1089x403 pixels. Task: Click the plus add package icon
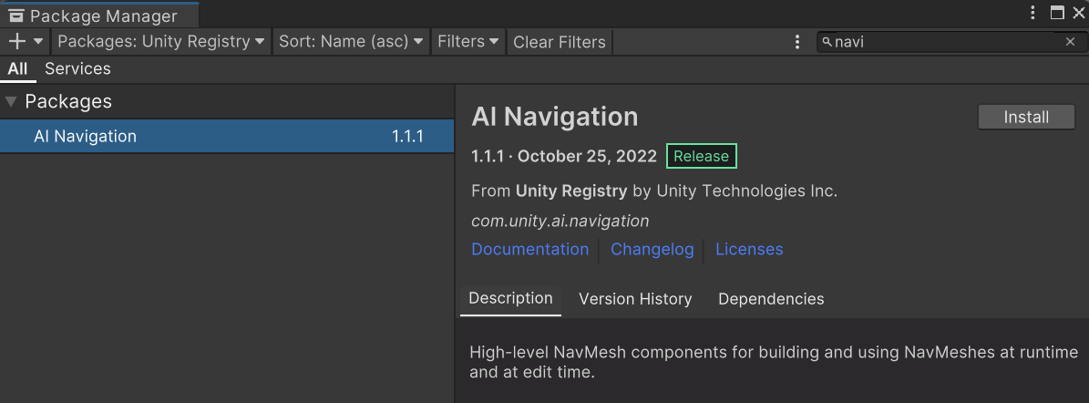click(16, 42)
